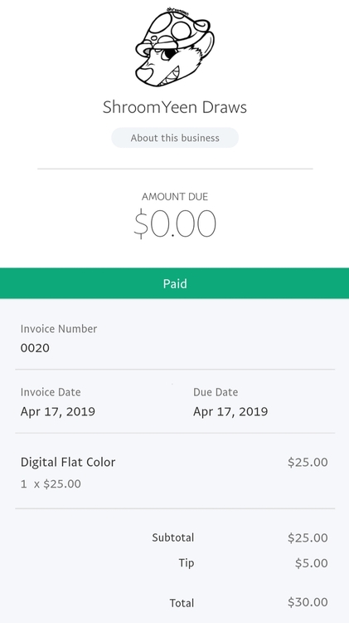349x623 pixels.
Task: Select the $5.00 tip amount
Action: click(x=312, y=563)
